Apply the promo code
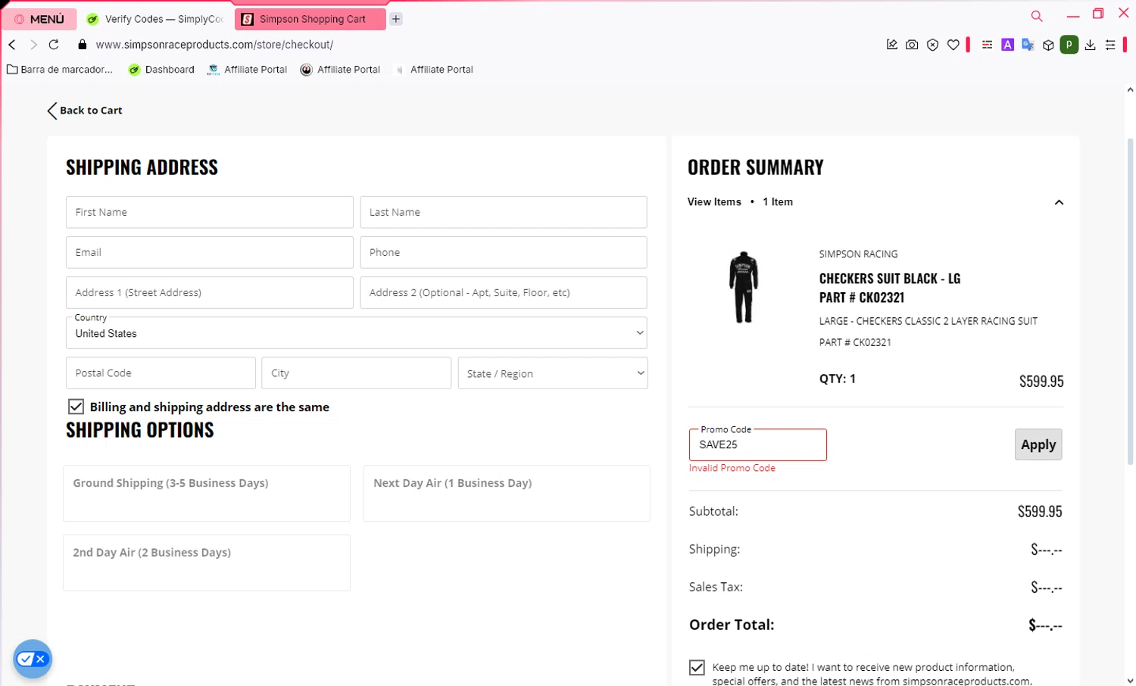Image resolution: width=1136 pixels, height=686 pixels. 1038,444
